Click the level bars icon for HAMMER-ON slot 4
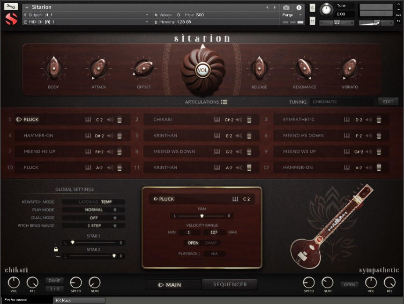This screenshot has height=304, width=404. 120,136
